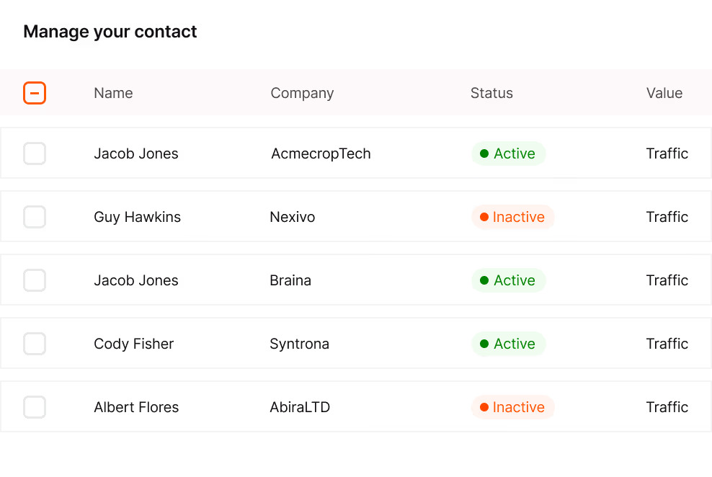Open the Guy Hawkins contact name
The image size is (712, 477).
tap(137, 217)
